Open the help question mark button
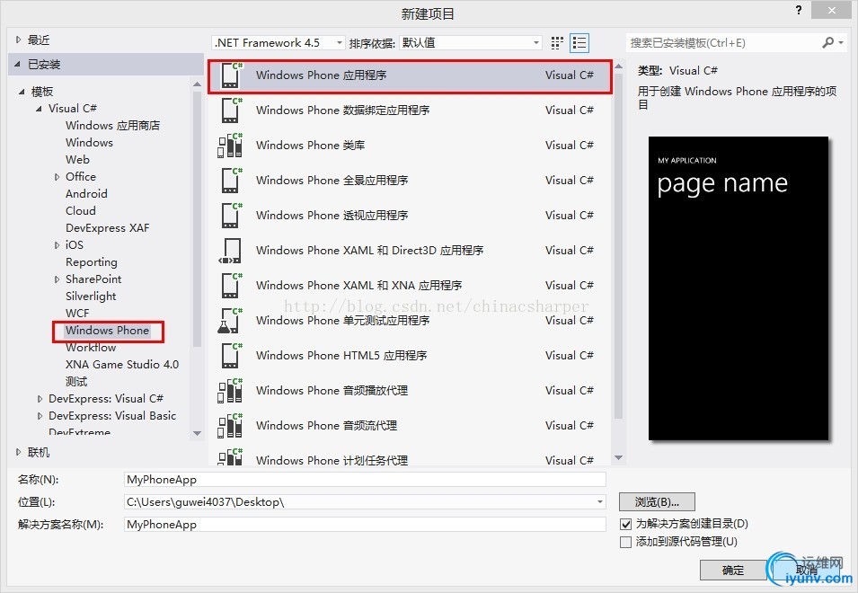Screen dimensions: 858x593 click(799, 10)
